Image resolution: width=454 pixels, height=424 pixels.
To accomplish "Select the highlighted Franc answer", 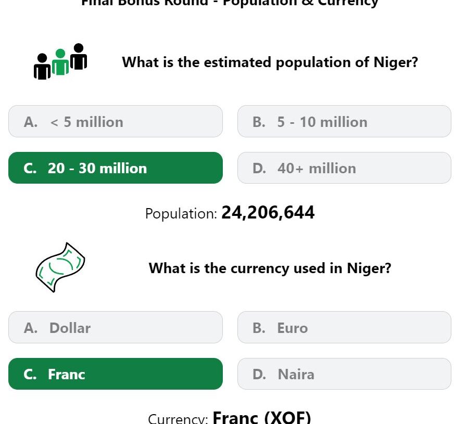I will coord(116,374).
